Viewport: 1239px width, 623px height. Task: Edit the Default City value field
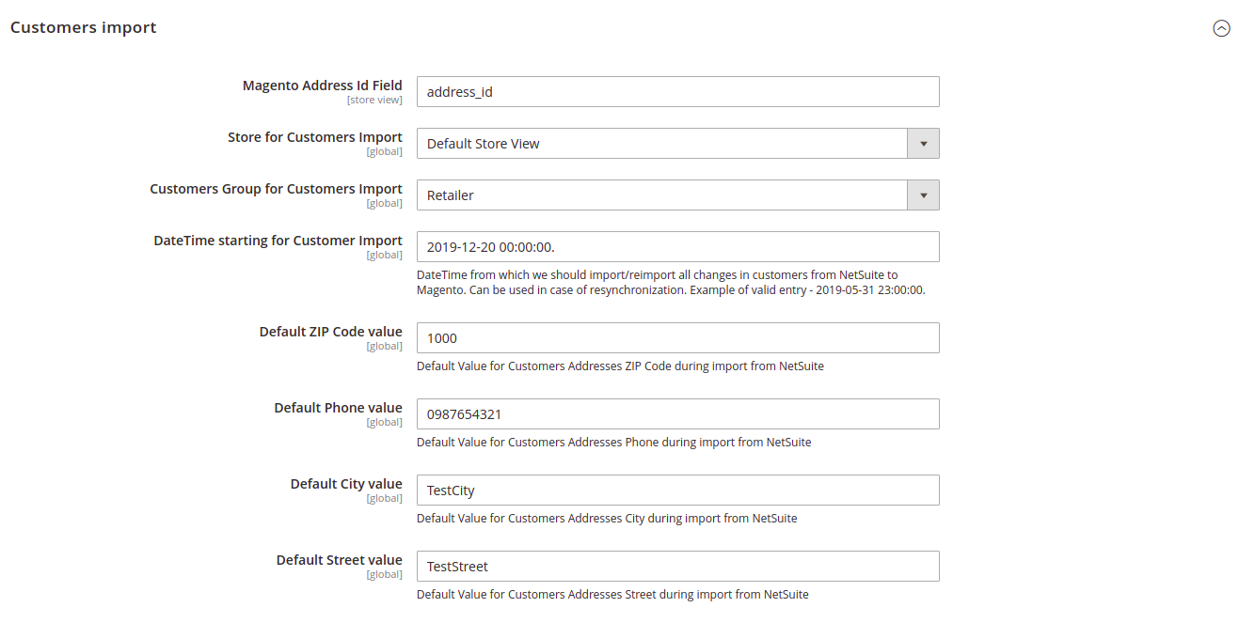677,491
